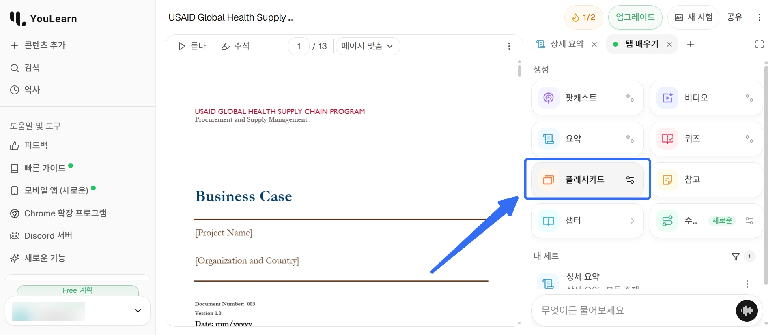Add a new tab with plus icon

[x=691, y=44]
